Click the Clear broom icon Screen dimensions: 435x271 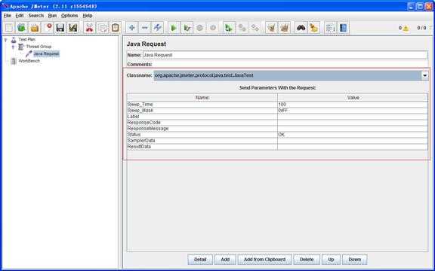271,28
